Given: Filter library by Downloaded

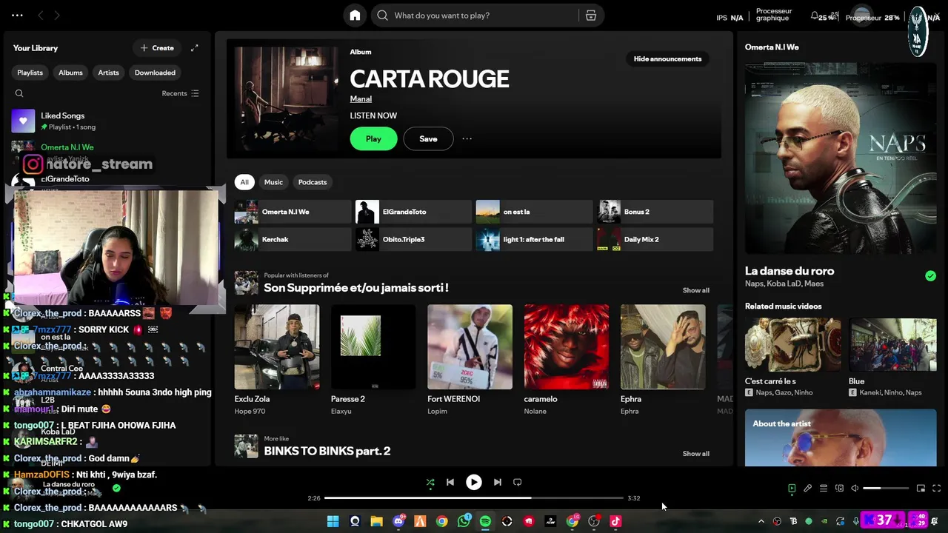Looking at the screenshot, I should point(155,73).
